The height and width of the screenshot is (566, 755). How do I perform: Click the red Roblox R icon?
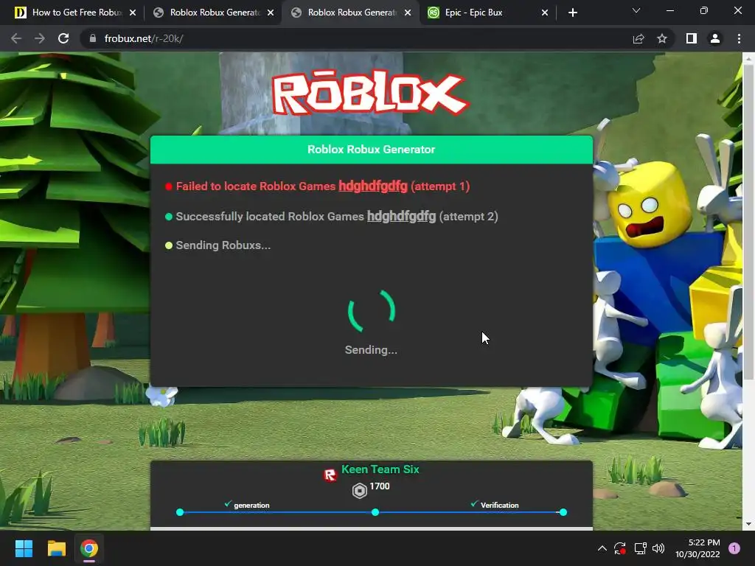pos(330,475)
